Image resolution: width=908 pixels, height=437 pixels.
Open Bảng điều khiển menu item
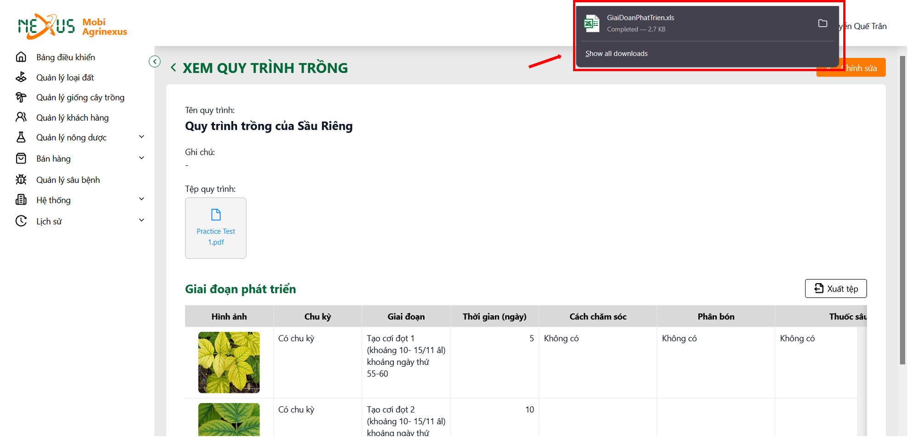[x=66, y=57]
